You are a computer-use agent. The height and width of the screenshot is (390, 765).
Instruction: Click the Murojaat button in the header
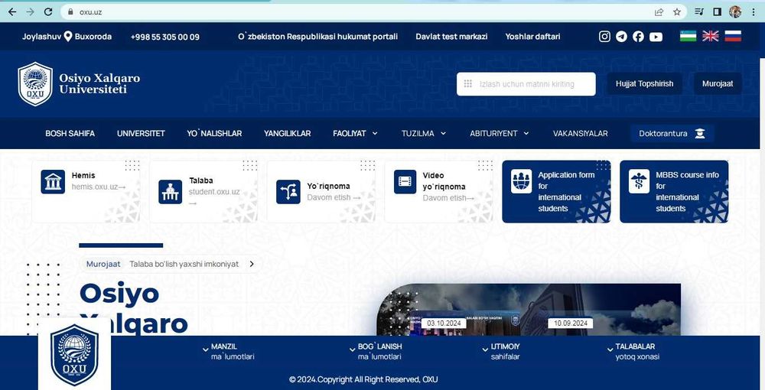point(718,84)
